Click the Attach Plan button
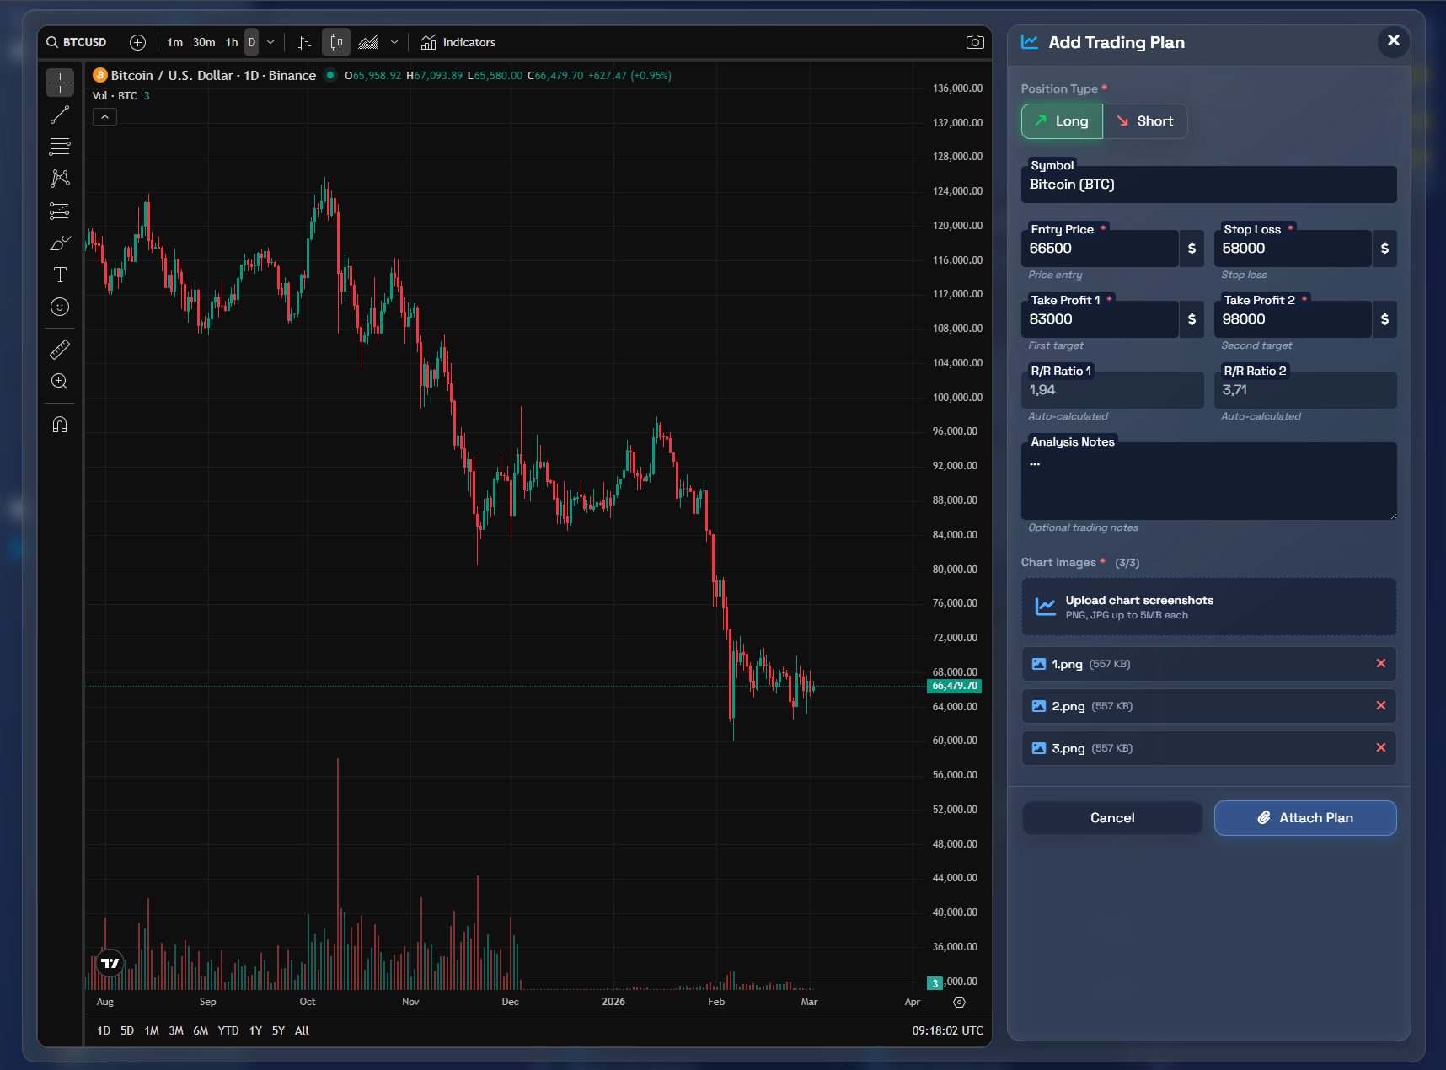Image resolution: width=1446 pixels, height=1070 pixels. [1304, 817]
